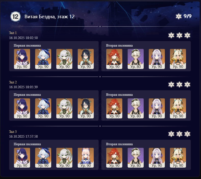
Task: Select the lavender-haired character in Зал 2 second half
Action: pyautogui.click(x=157, y=108)
